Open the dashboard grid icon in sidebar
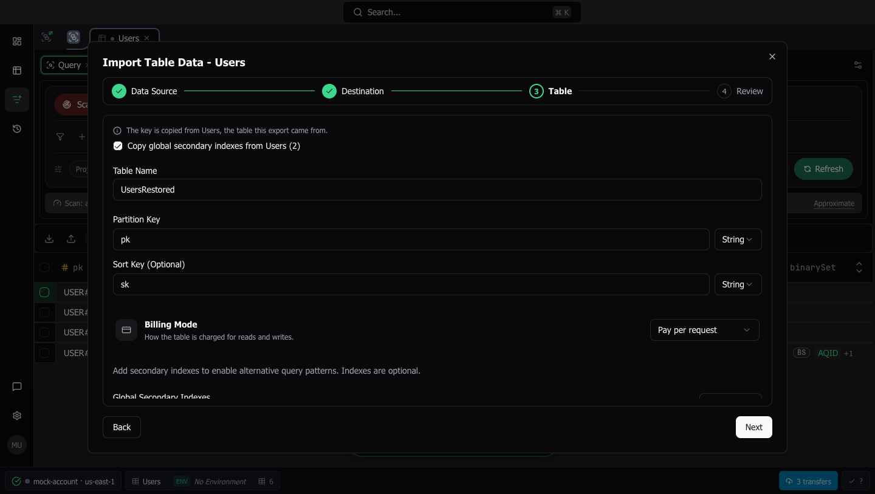Viewport: 875px width, 494px height. click(17, 41)
